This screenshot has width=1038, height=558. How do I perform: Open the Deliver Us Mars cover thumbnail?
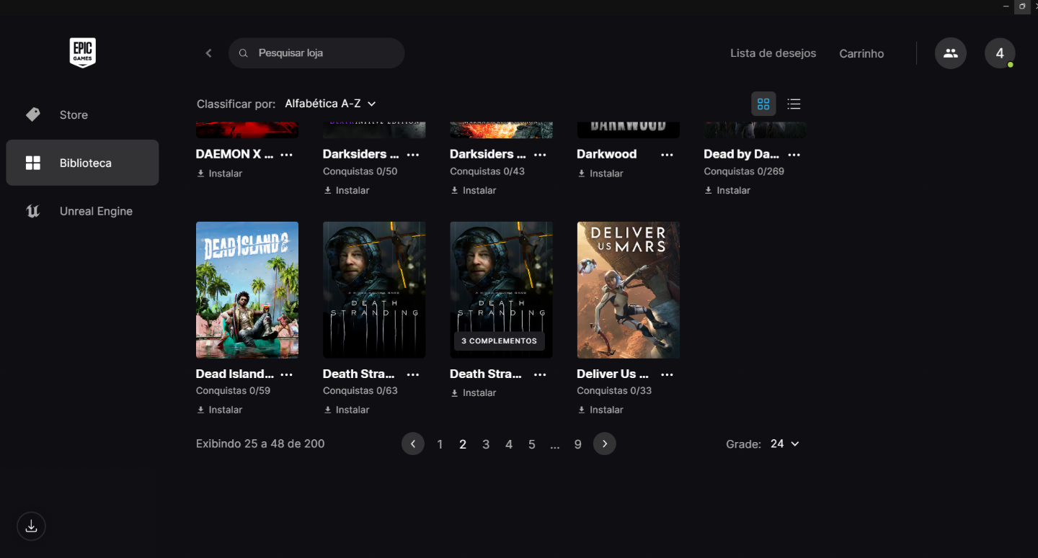[x=629, y=290]
